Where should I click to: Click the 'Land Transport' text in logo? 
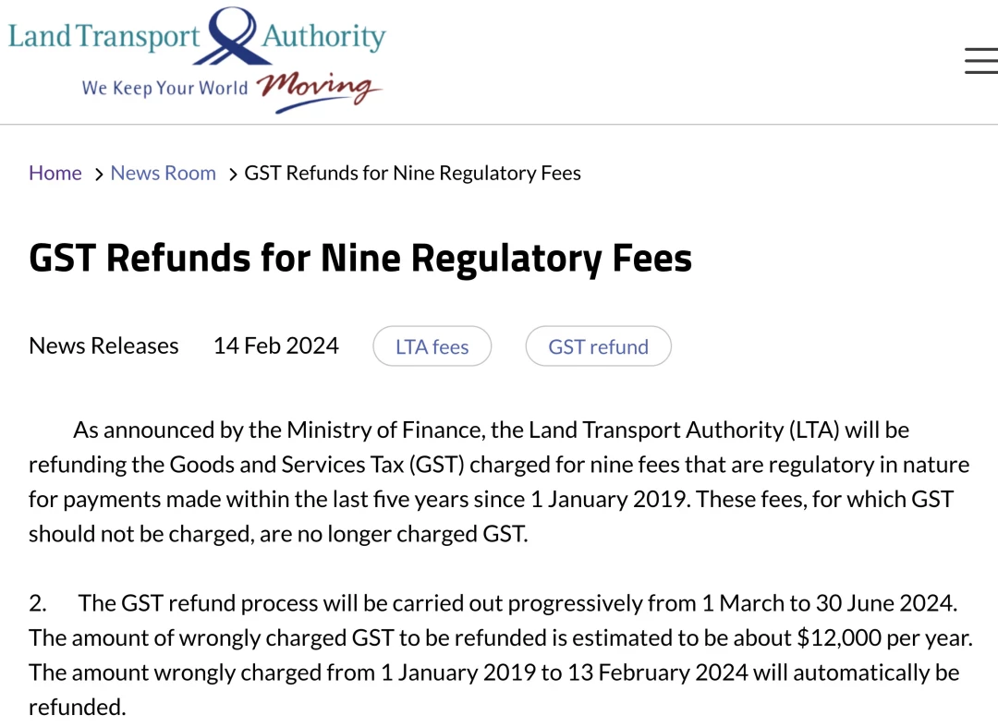click(103, 36)
